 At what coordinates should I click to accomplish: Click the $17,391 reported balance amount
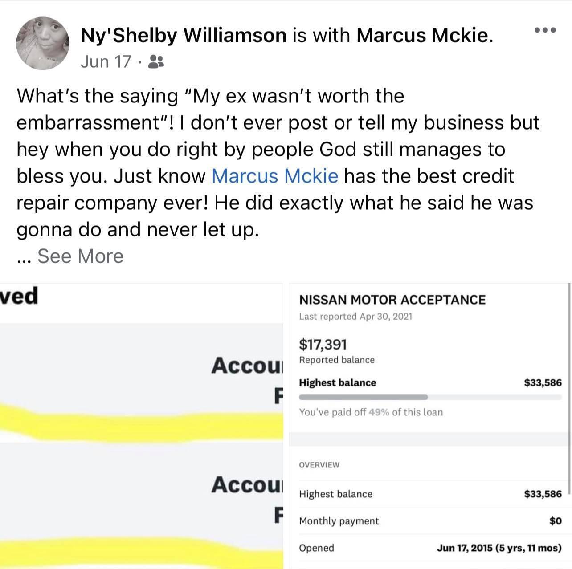[x=323, y=344]
